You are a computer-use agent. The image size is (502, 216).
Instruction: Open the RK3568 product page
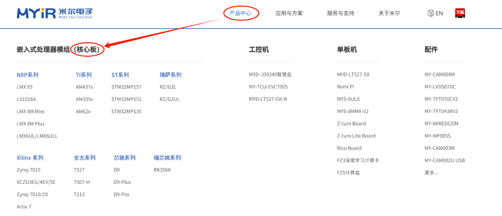pyautogui.click(x=162, y=170)
